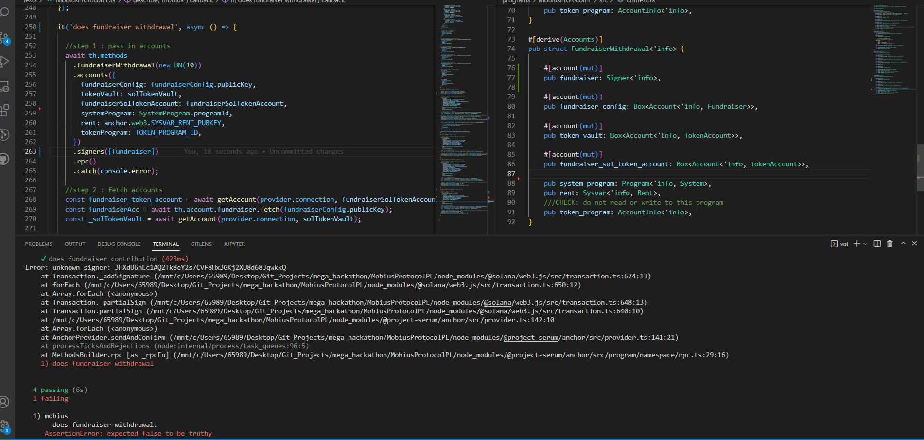Screen dimensions: 924x440
Task: Click '4 passing (6s)' text in terminal
Action: click(60, 390)
